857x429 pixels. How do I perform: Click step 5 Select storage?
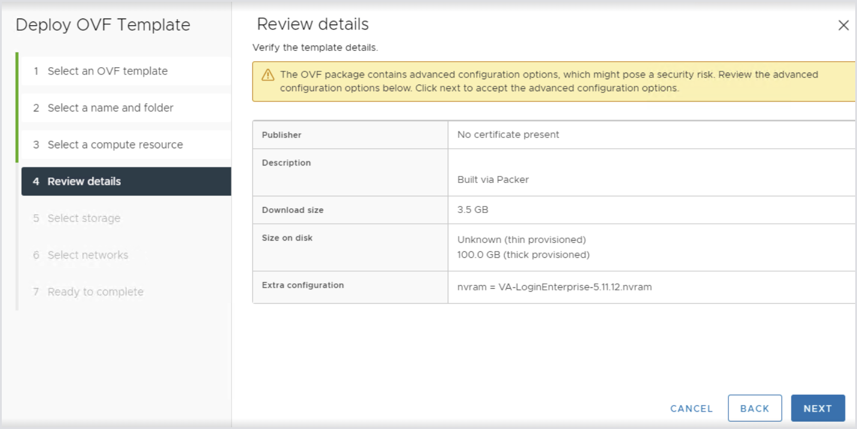[x=84, y=218]
